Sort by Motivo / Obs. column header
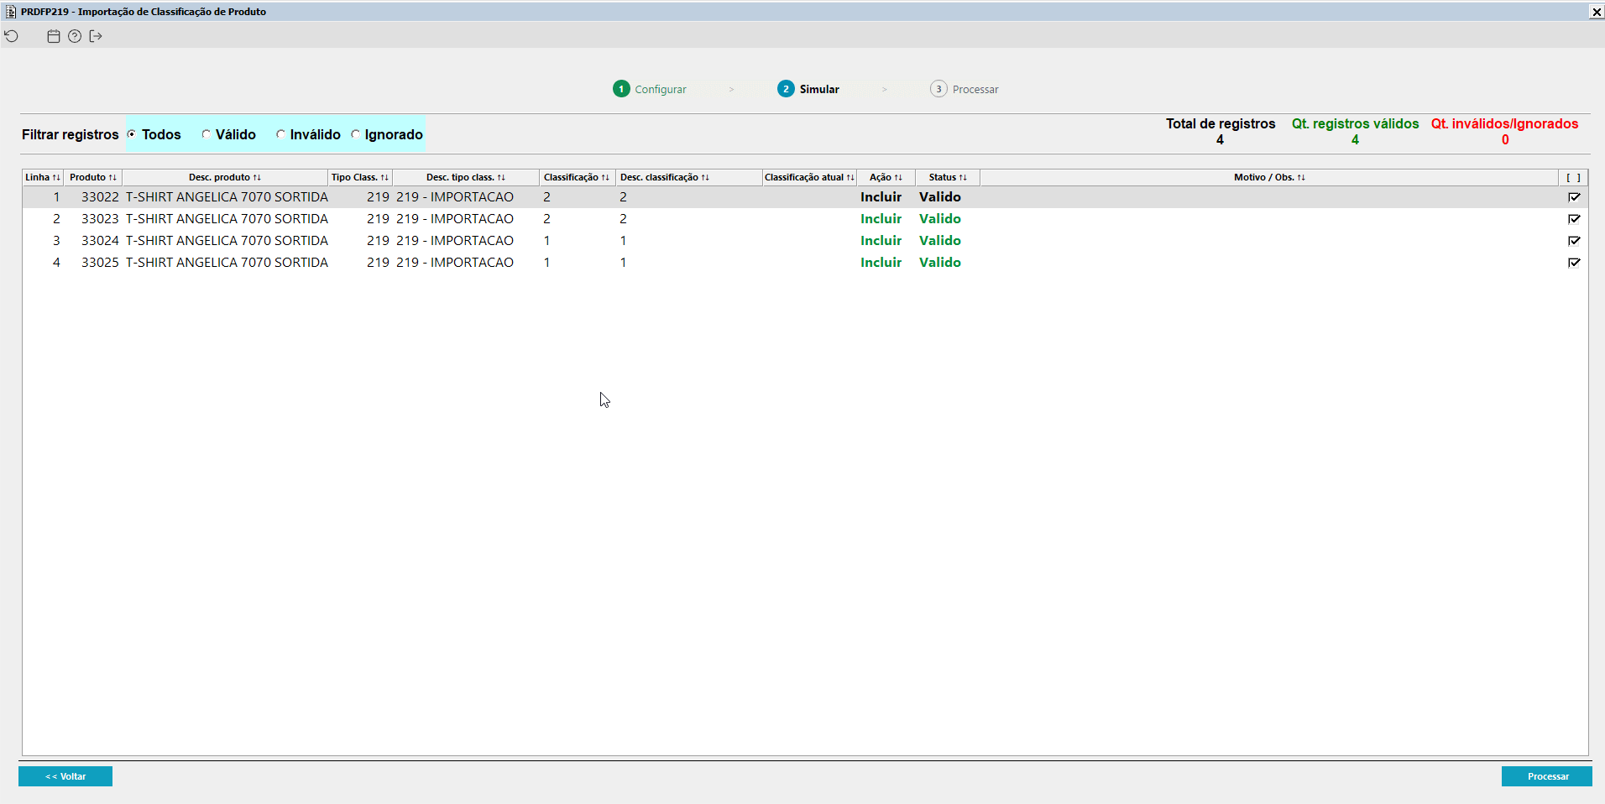The height and width of the screenshot is (804, 1605). (x=1269, y=177)
